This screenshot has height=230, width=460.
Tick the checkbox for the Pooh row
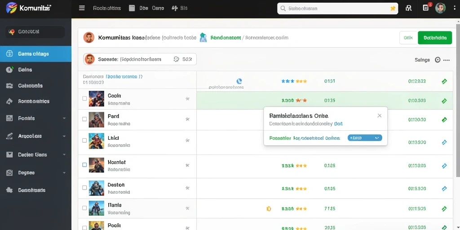coord(84,228)
